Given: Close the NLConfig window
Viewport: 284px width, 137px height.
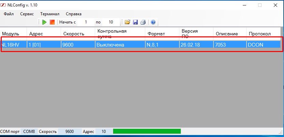Looking at the screenshot, I should click(x=275, y=5).
